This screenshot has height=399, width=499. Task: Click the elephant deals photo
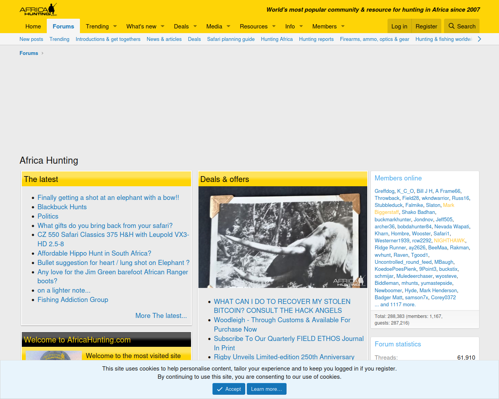[x=283, y=237]
